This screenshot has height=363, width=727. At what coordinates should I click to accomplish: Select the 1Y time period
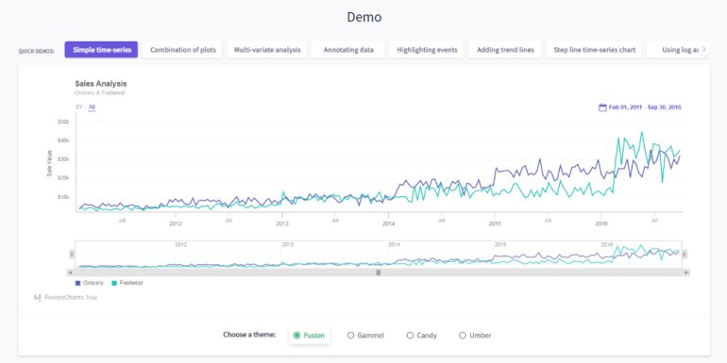tap(79, 107)
